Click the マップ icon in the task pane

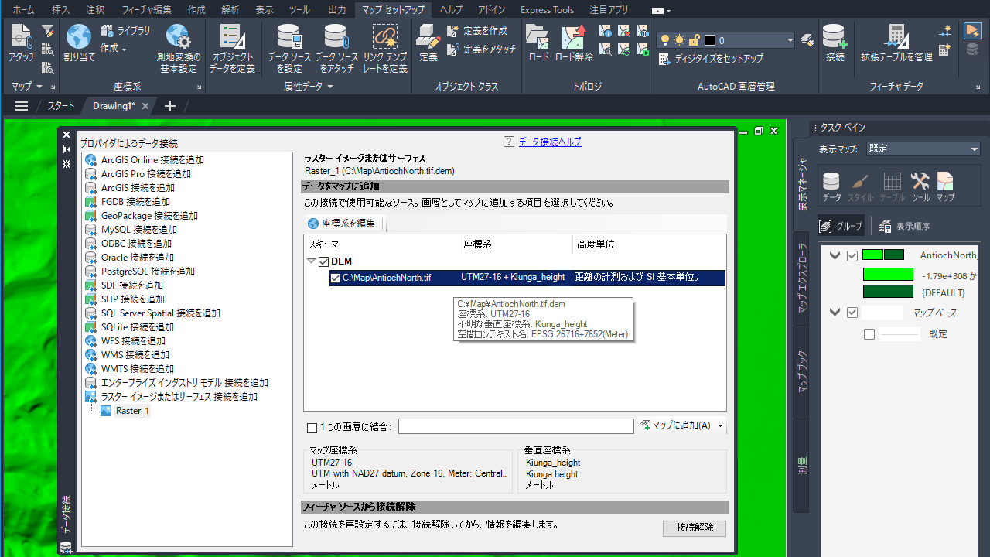945,187
